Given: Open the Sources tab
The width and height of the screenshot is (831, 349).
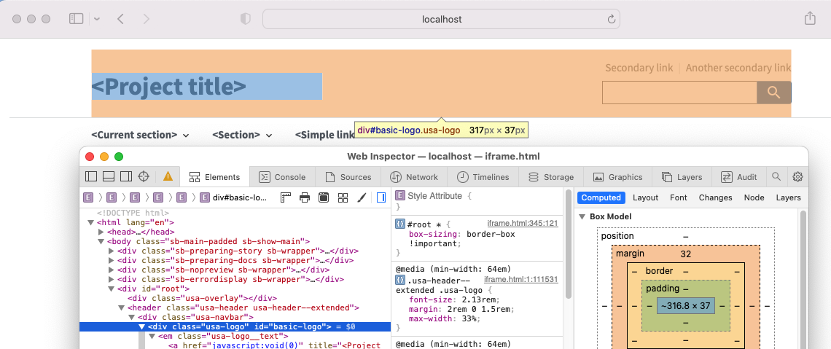Looking at the screenshot, I should pyautogui.click(x=348, y=177).
